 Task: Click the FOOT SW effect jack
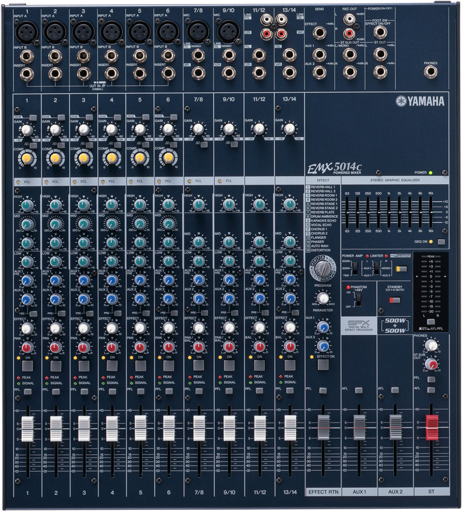coord(380,32)
